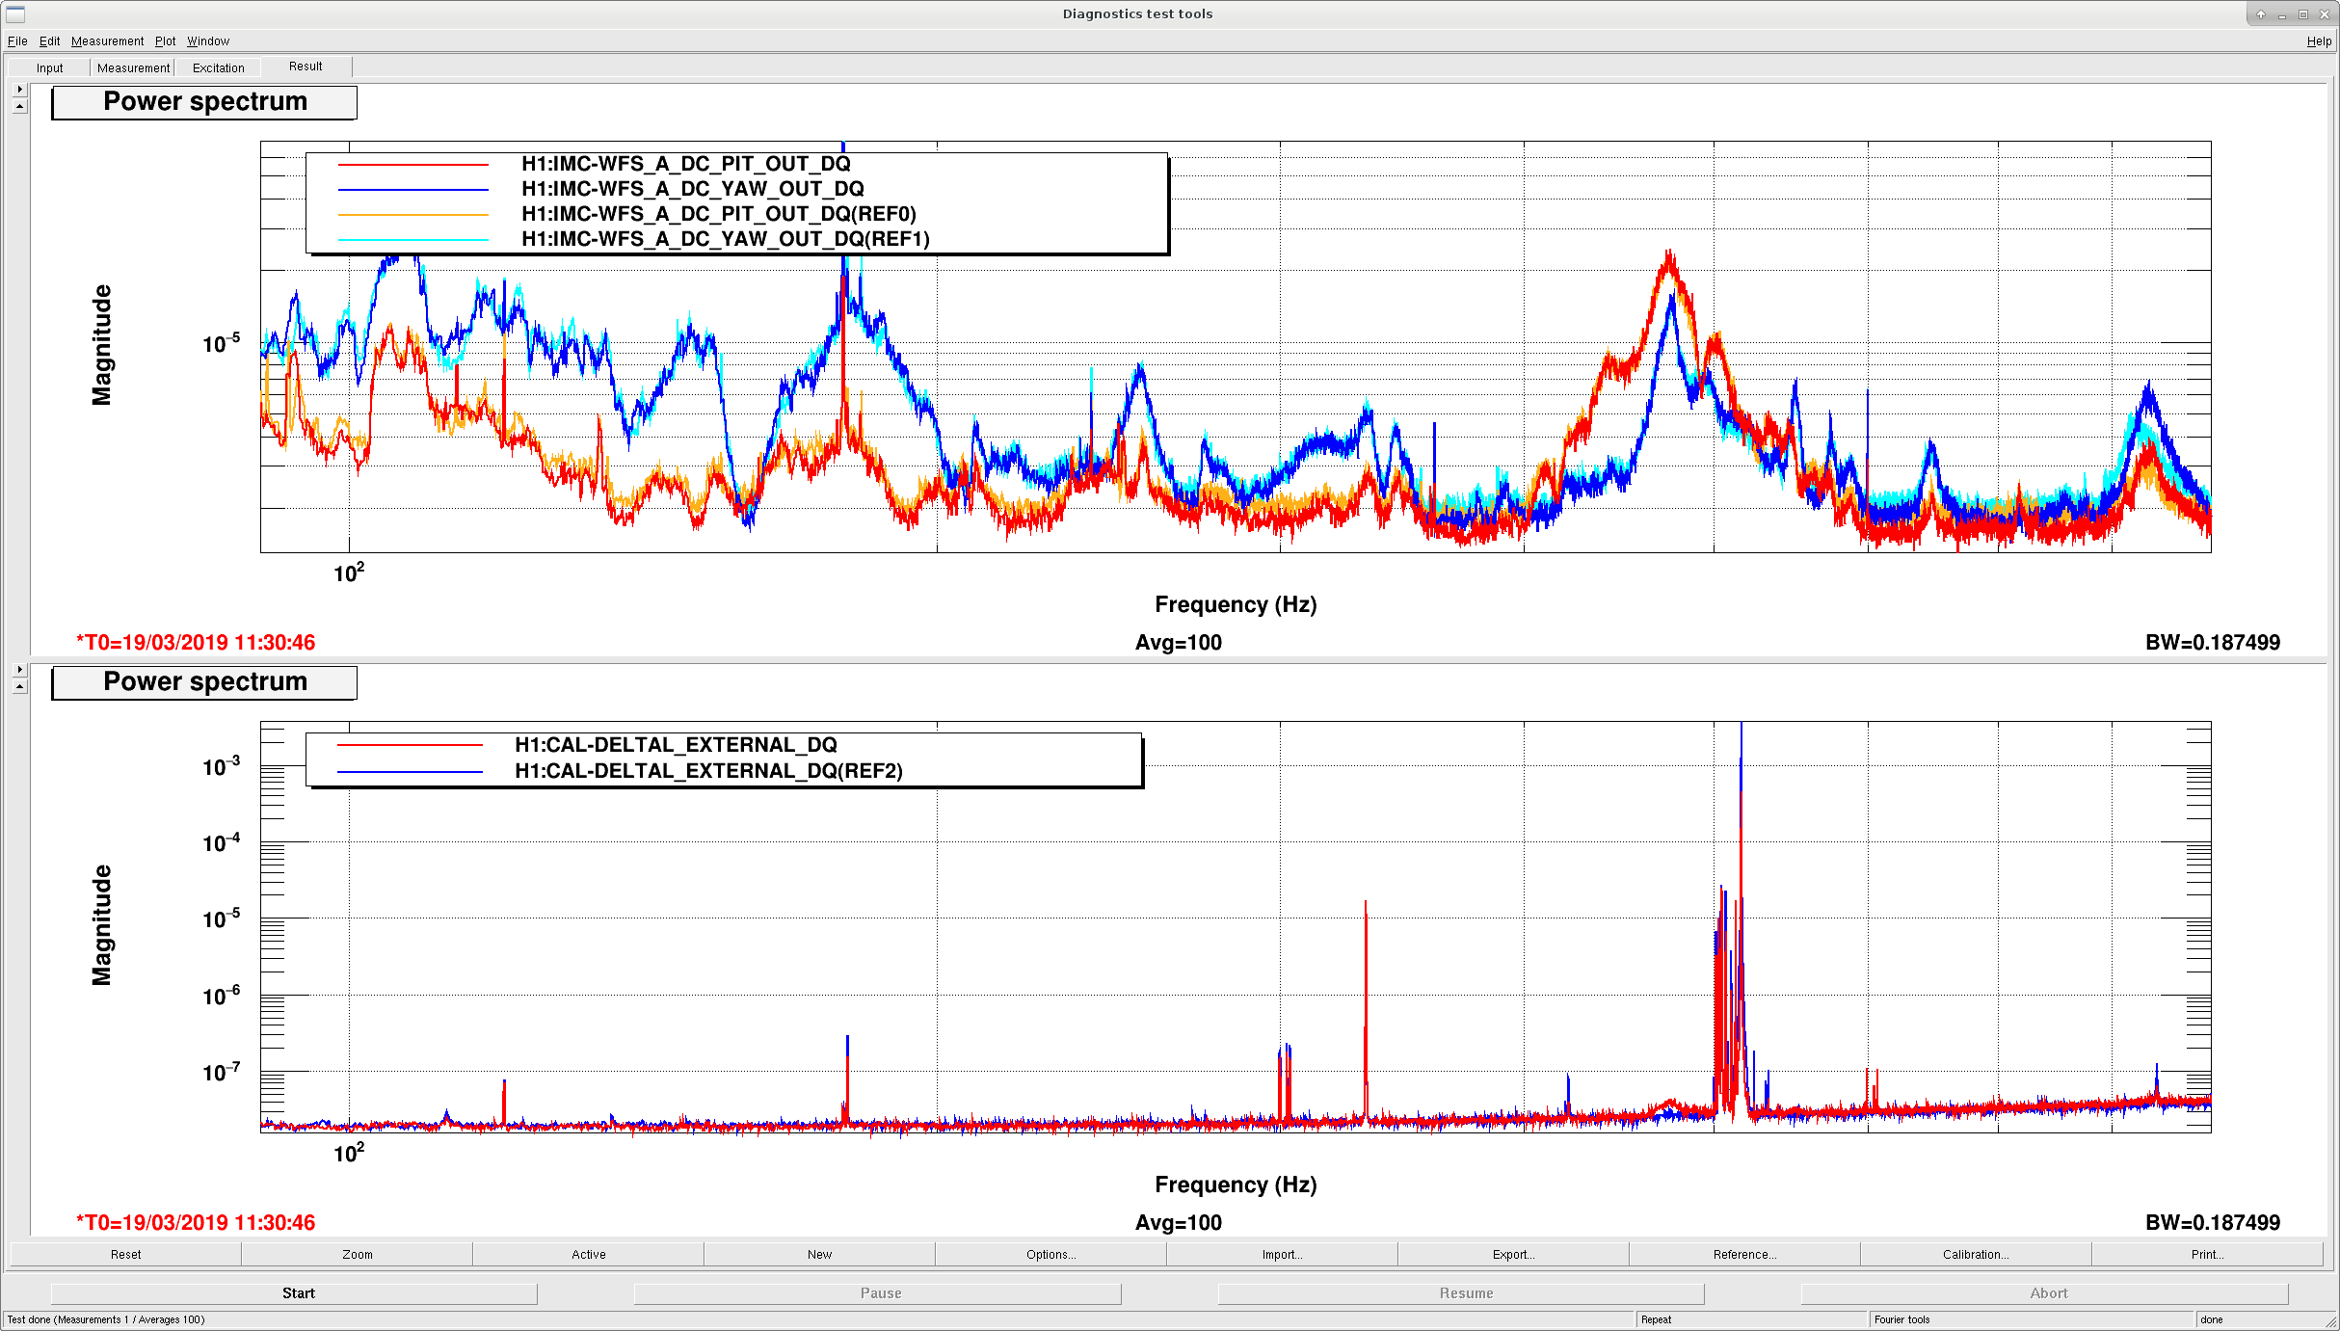Expand top plot options panel with right arrow
Viewport: 2340px width, 1331px height.
20,90
